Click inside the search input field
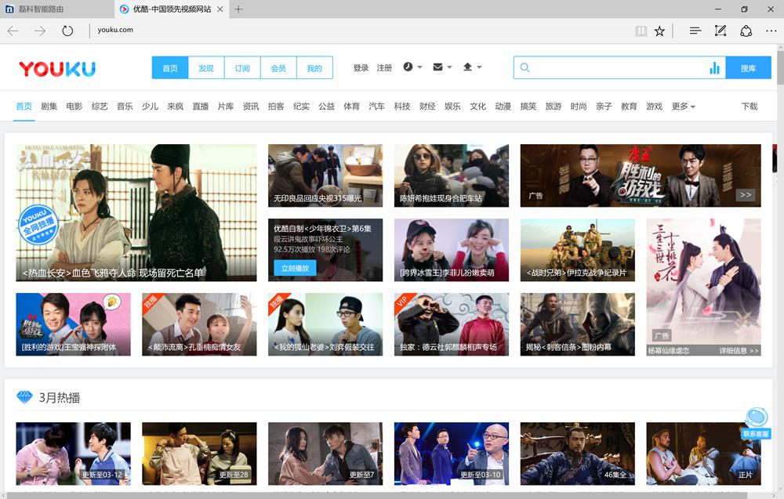The width and height of the screenshot is (784, 499). point(612,68)
